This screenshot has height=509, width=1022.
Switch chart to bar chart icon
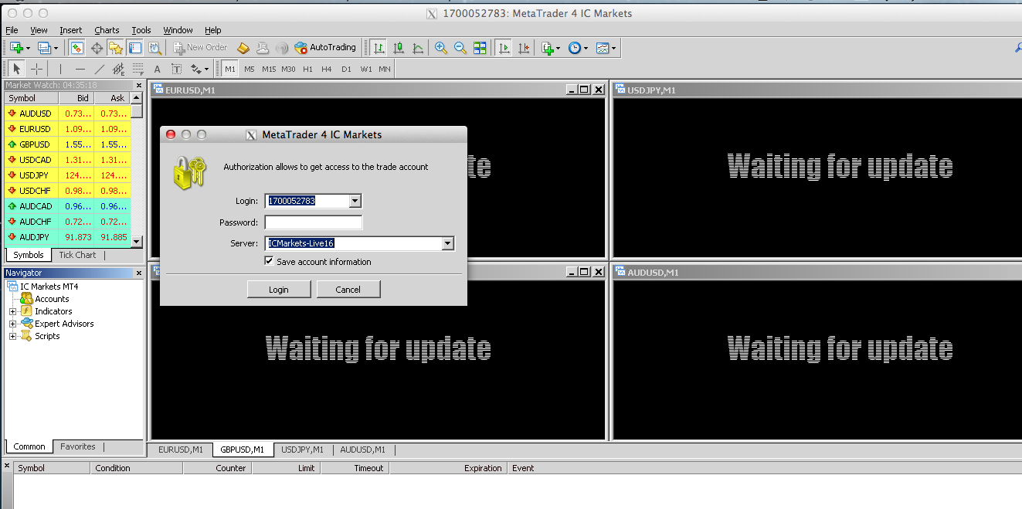point(379,48)
